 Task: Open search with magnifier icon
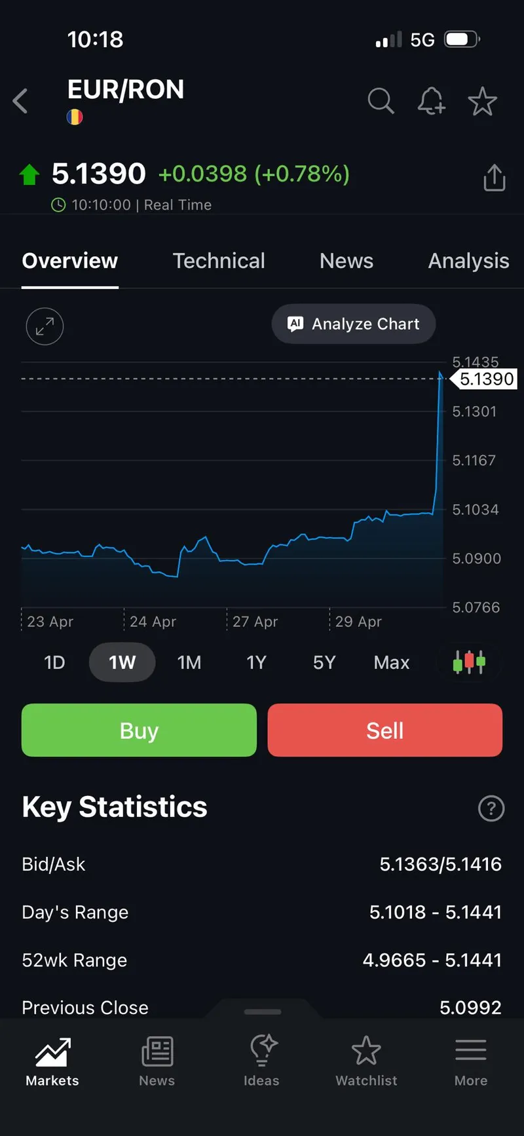tap(381, 101)
